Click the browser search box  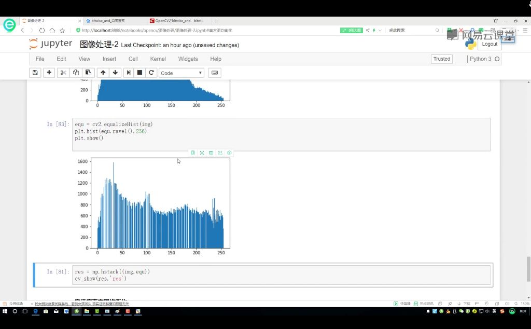pyautogui.click(x=410, y=30)
